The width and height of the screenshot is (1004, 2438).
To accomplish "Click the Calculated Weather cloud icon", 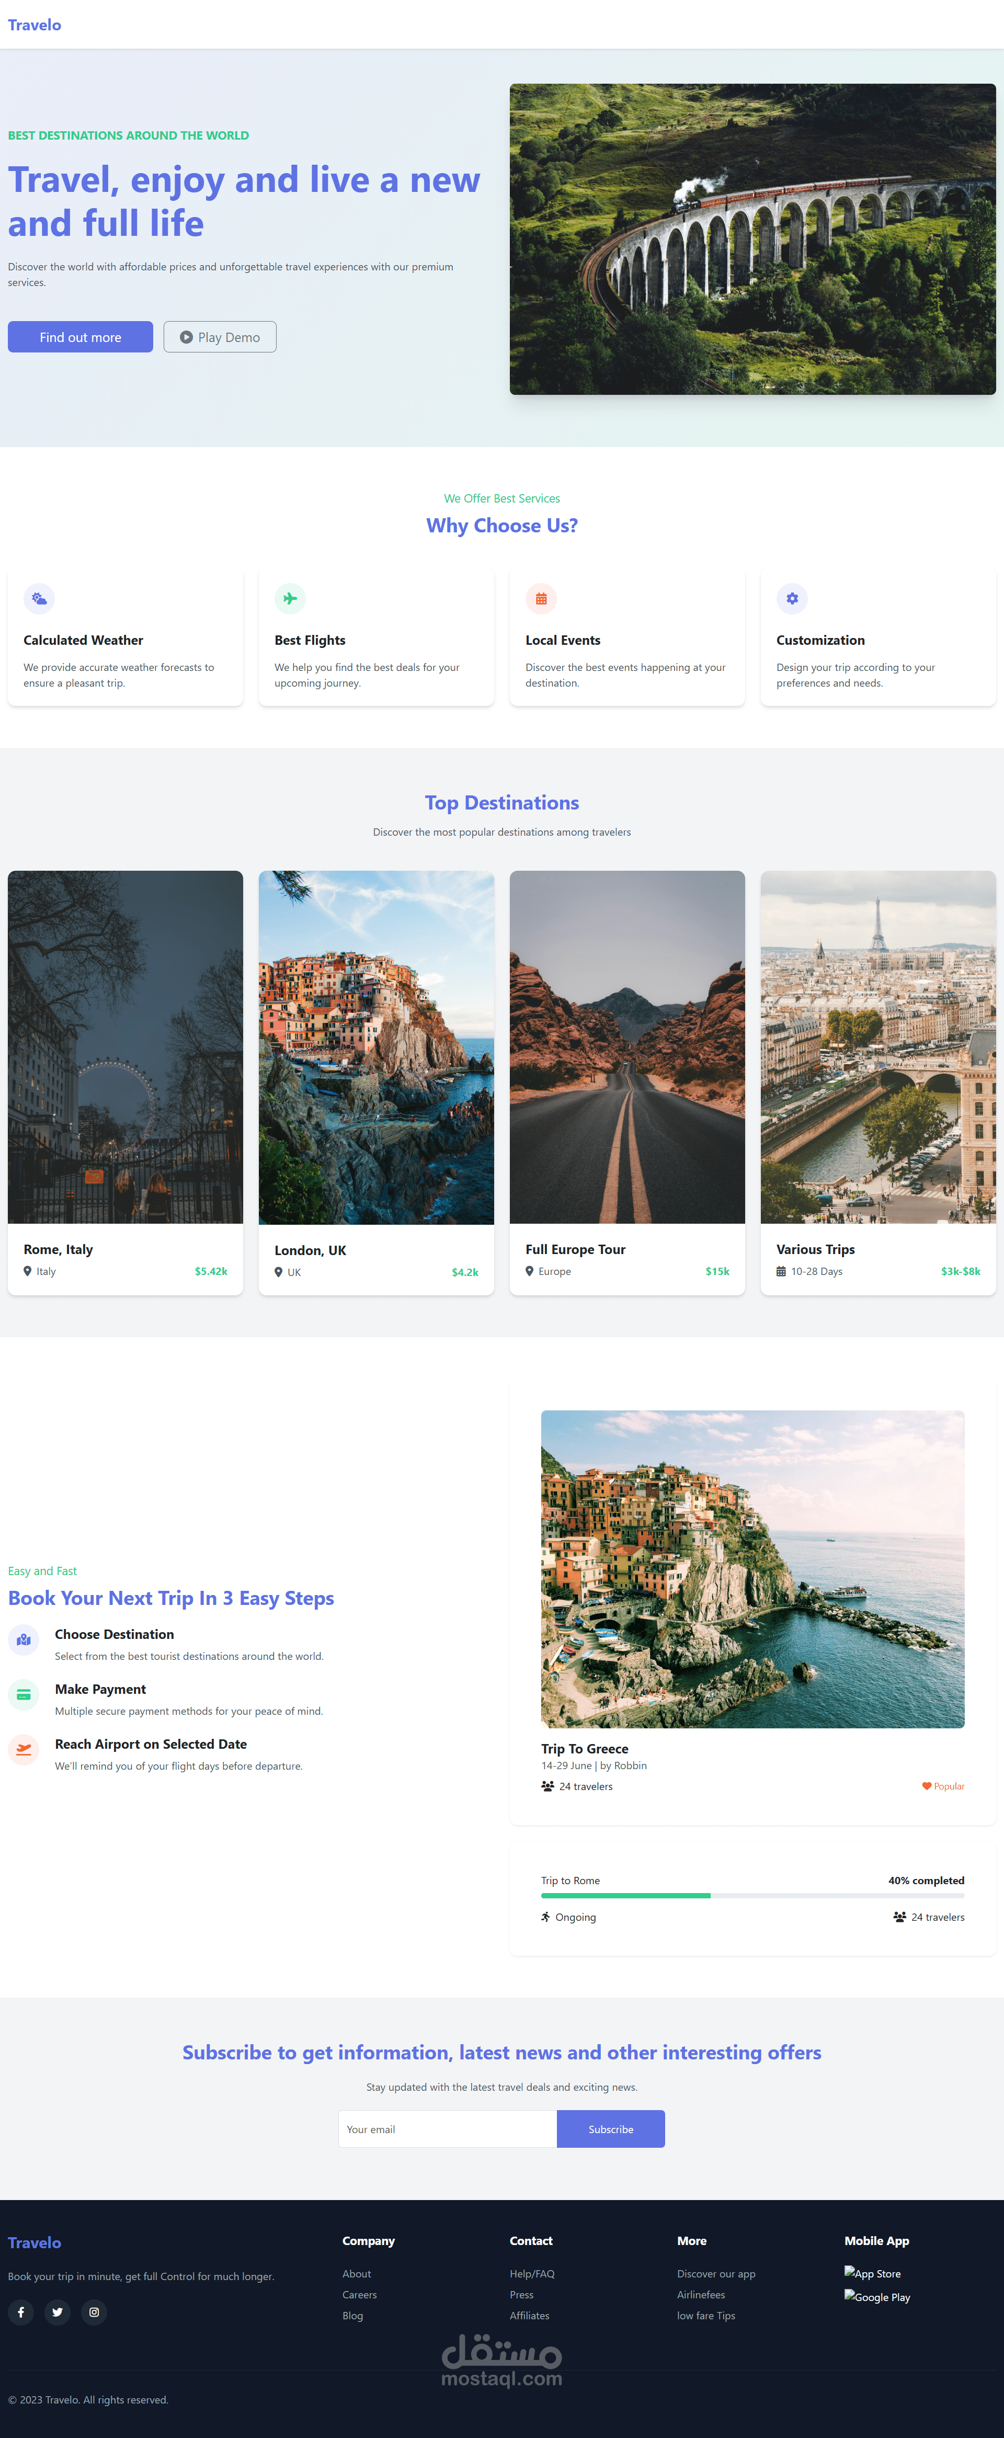I will click(39, 598).
